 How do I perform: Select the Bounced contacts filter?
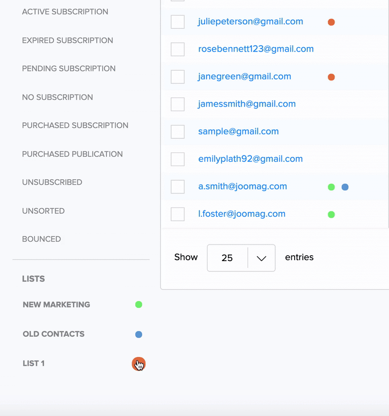pyautogui.click(x=41, y=239)
